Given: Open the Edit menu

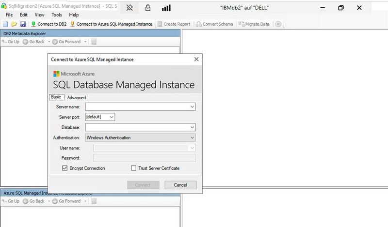Looking at the screenshot, I should pos(24,15).
